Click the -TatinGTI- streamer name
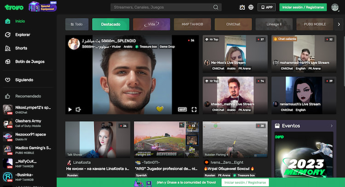The height and width of the screenshot is (187, 345). [x=151, y=162]
